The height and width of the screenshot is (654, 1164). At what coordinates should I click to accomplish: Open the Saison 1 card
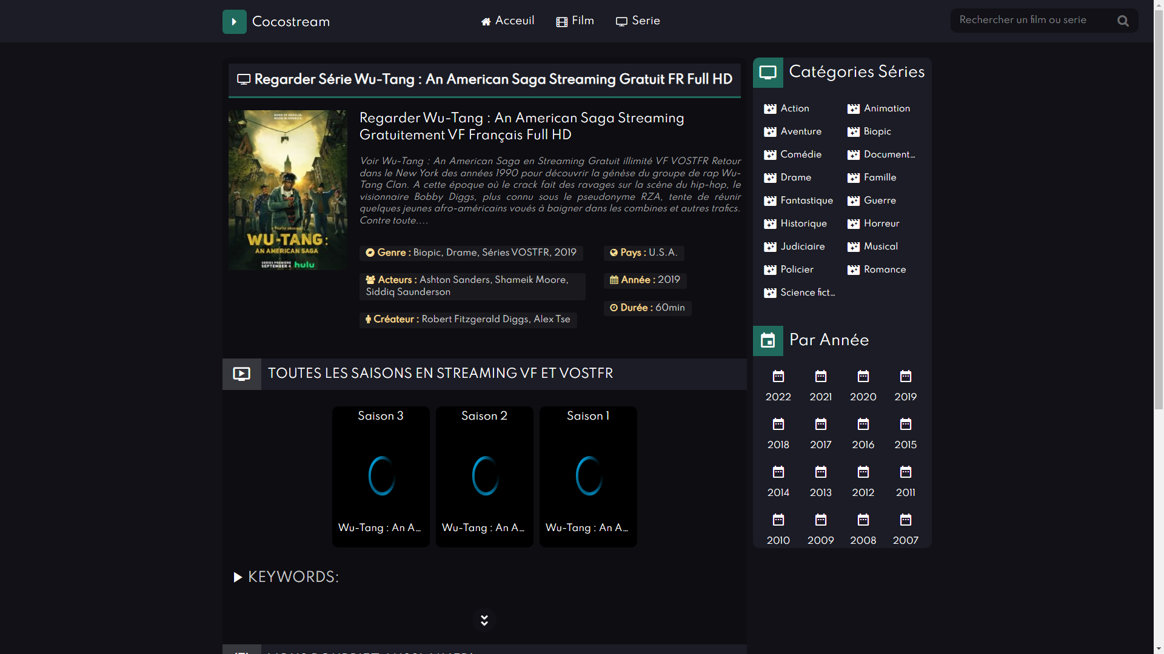click(x=588, y=477)
